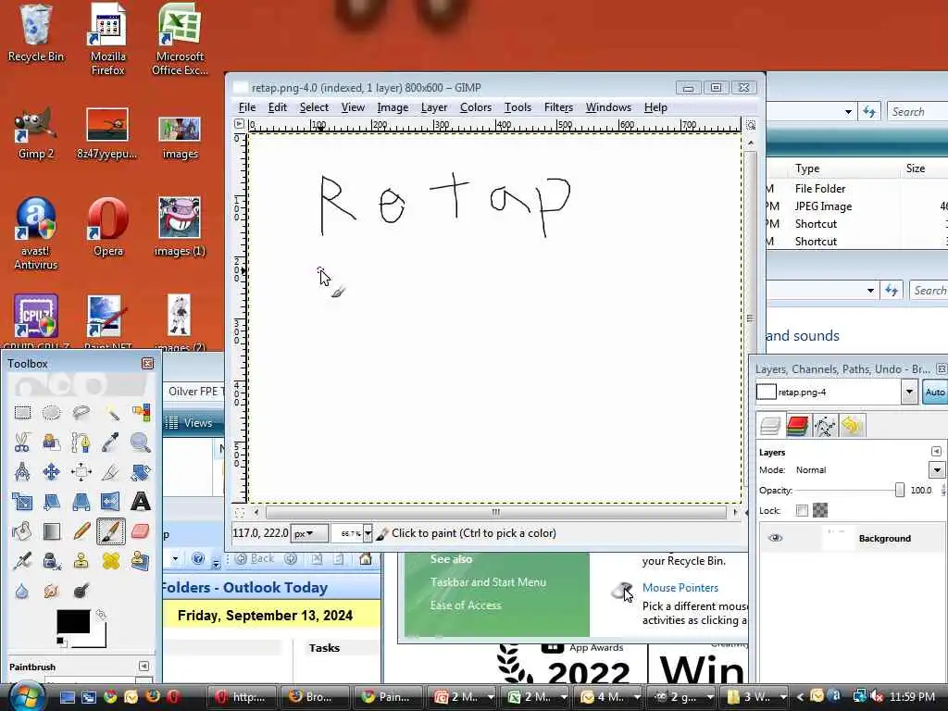
Task: Select the Pencil tool
Action: [81, 530]
